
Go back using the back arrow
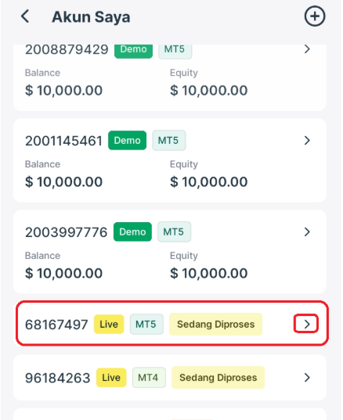pos(25,16)
